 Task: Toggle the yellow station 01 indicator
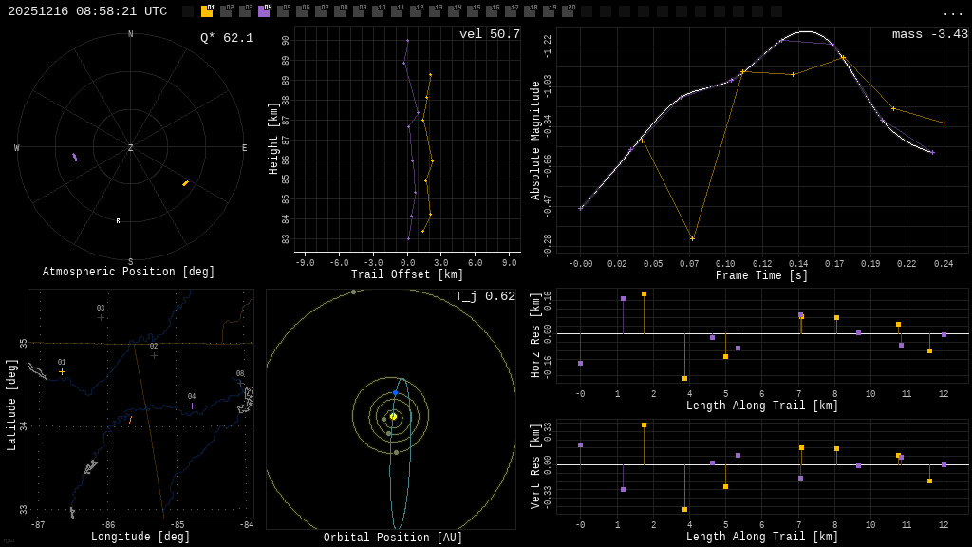[x=207, y=11]
